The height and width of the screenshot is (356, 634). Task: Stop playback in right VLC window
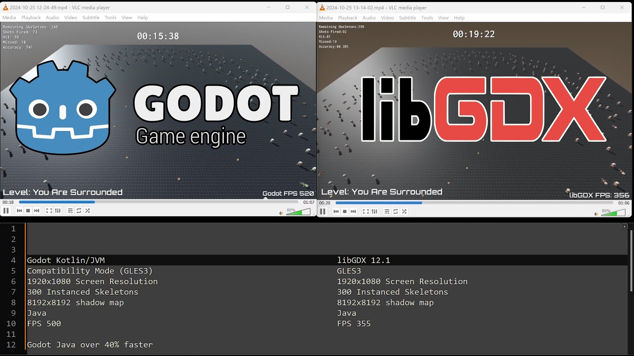point(345,211)
